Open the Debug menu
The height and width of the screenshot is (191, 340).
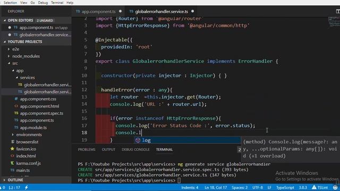[x=43, y=3]
